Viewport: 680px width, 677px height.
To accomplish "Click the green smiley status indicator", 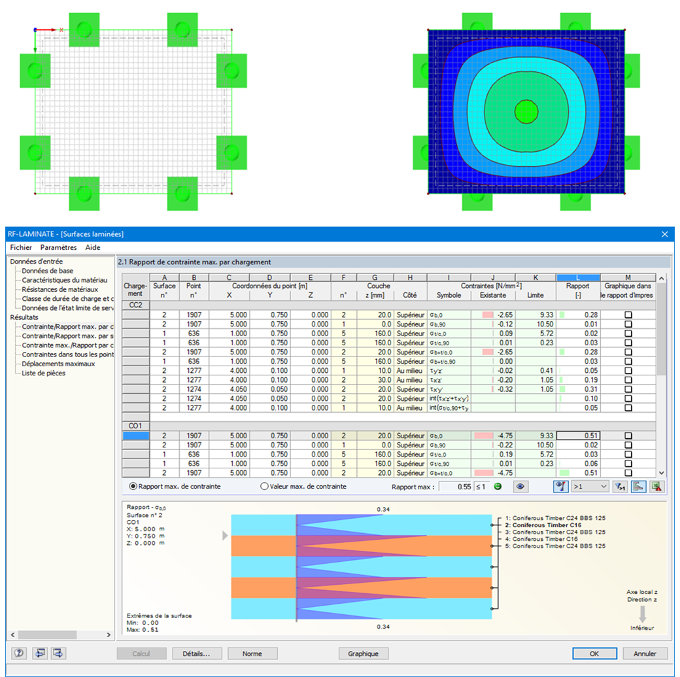I will point(498,487).
